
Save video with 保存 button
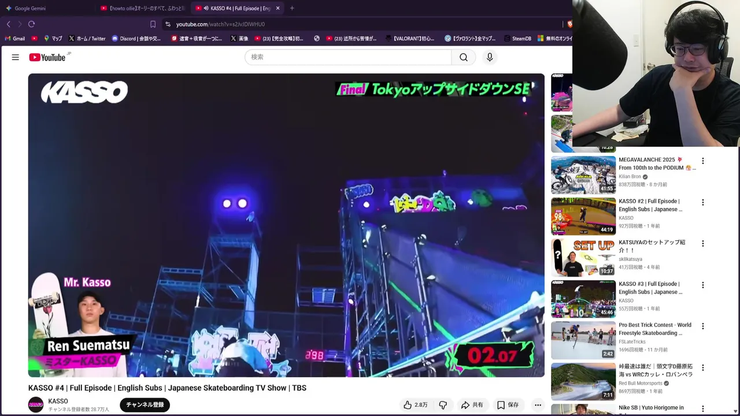click(x=508, y=405)
